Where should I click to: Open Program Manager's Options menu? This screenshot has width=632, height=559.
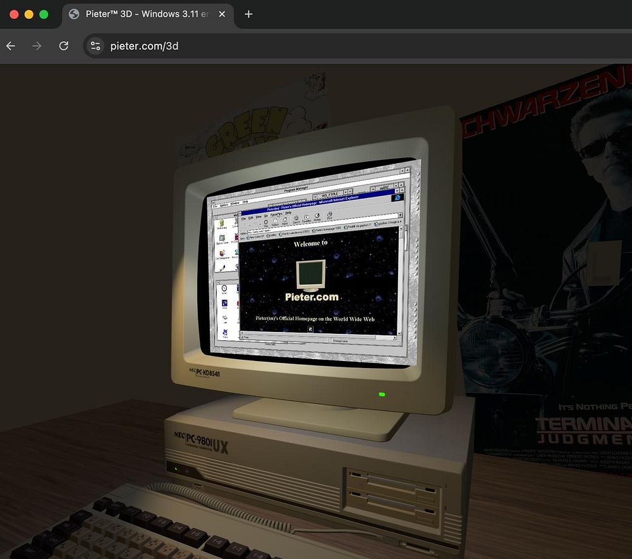(224, 205)
